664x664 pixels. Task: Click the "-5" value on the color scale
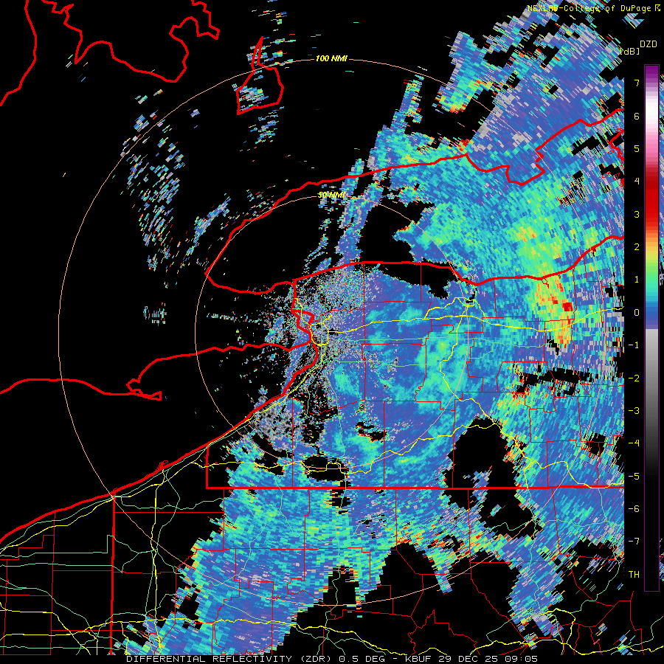(x=634, y=477)
